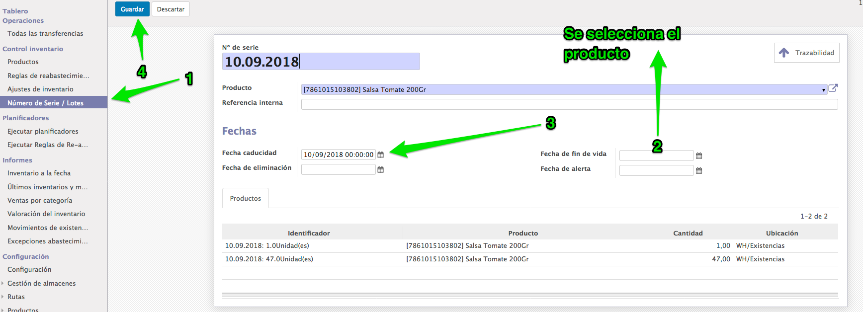Open calendar picker for Fecha de alerta

pos(699,171)
